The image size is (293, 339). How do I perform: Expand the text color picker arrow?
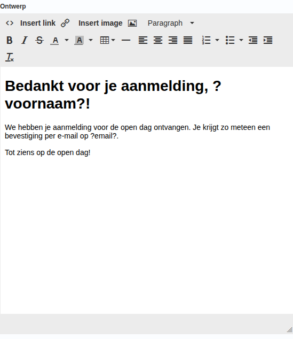(x=67, y=40)
